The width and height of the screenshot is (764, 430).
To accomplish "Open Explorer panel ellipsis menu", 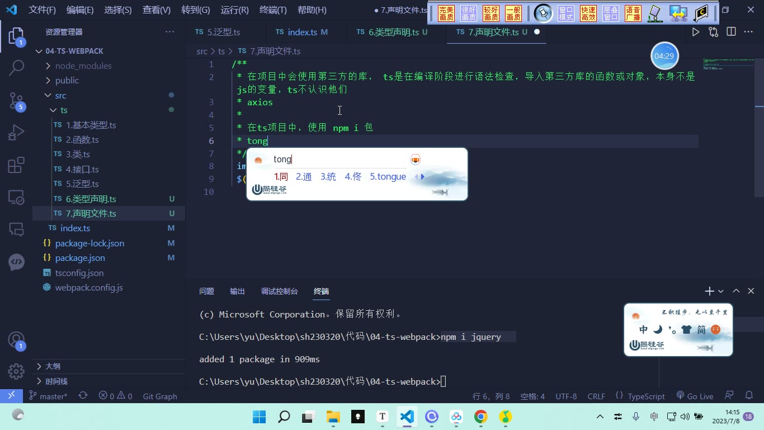I will coord(169,32).
